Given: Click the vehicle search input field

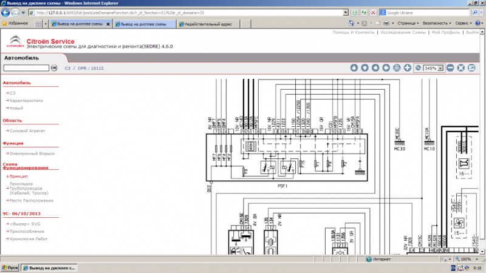Looking at the screenshot, I should tap(25, 68).
